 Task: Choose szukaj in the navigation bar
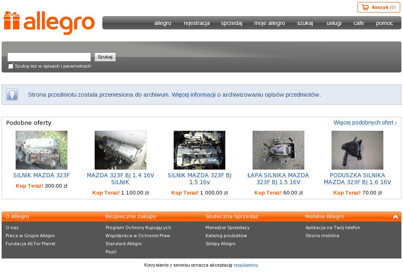(x=305, y=23)
